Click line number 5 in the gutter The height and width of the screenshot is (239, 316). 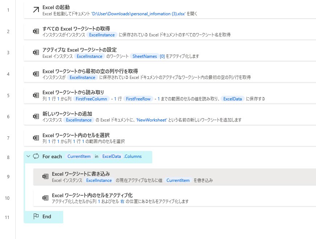click(8, 95)
